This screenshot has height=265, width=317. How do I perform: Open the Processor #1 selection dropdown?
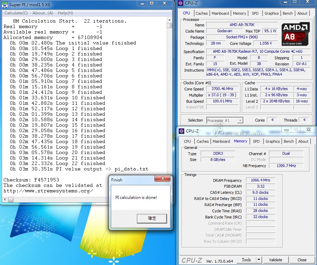click(x=240, y=121)
